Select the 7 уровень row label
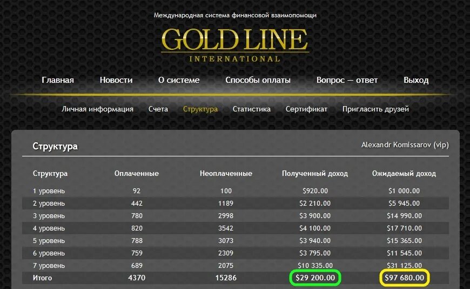470x289 pixels. 49,266
